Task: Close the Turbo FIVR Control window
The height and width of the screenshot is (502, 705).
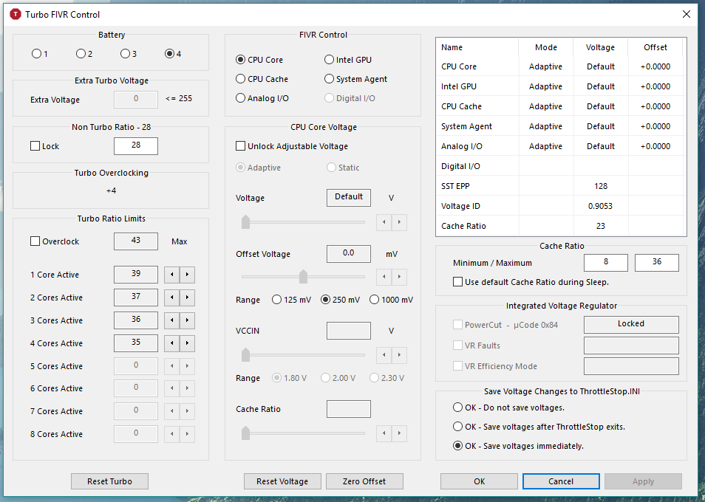Action: click(687, 14)
